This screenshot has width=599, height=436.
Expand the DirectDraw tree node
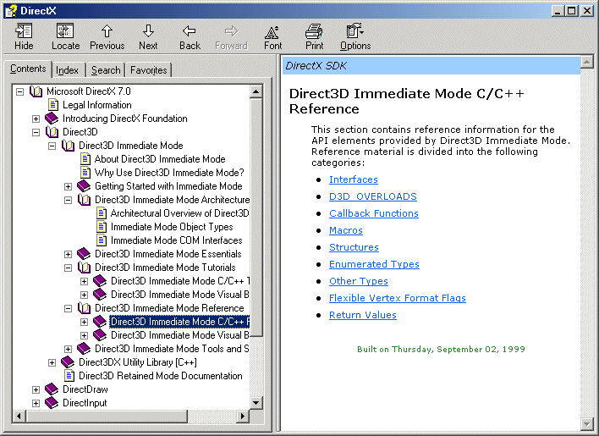coord(36,389)
